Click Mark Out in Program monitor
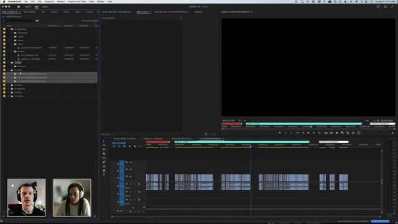 pyautogui.click(x=291, y=133)
